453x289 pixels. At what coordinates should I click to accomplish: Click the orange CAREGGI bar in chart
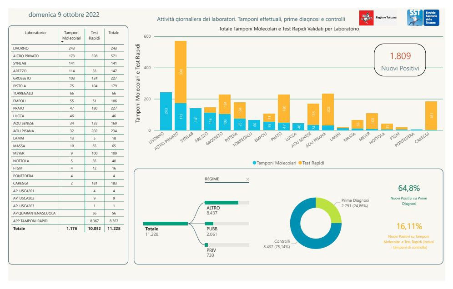431,115
